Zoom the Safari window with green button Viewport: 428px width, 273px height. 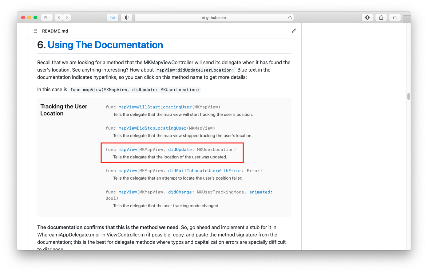(x=35, y=18)
